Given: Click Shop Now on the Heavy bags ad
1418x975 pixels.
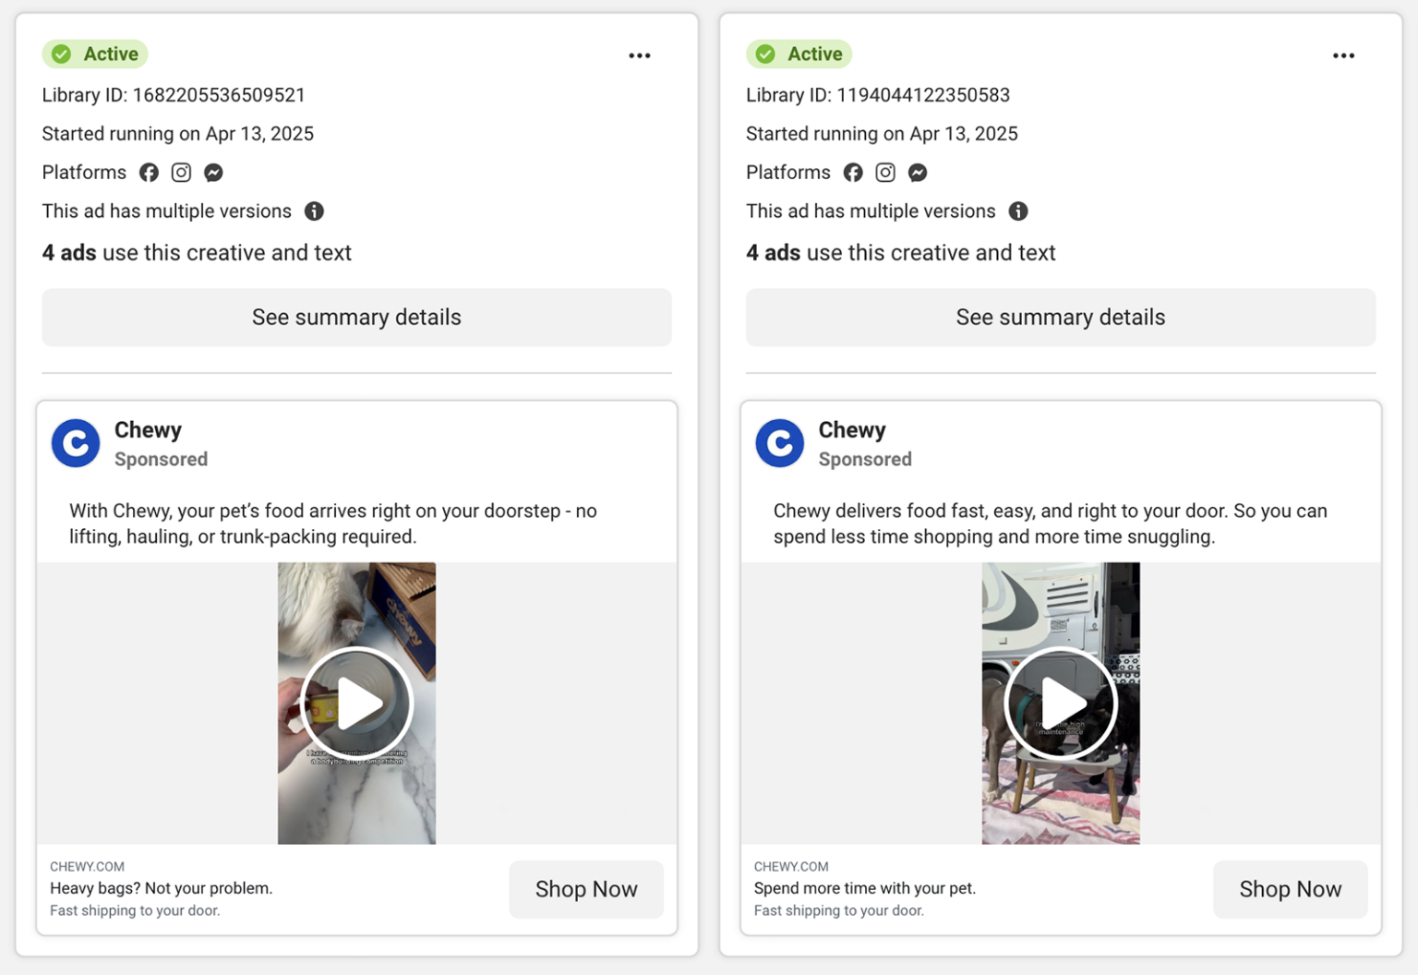Looking at the screenshot, I should coord(586,889).
